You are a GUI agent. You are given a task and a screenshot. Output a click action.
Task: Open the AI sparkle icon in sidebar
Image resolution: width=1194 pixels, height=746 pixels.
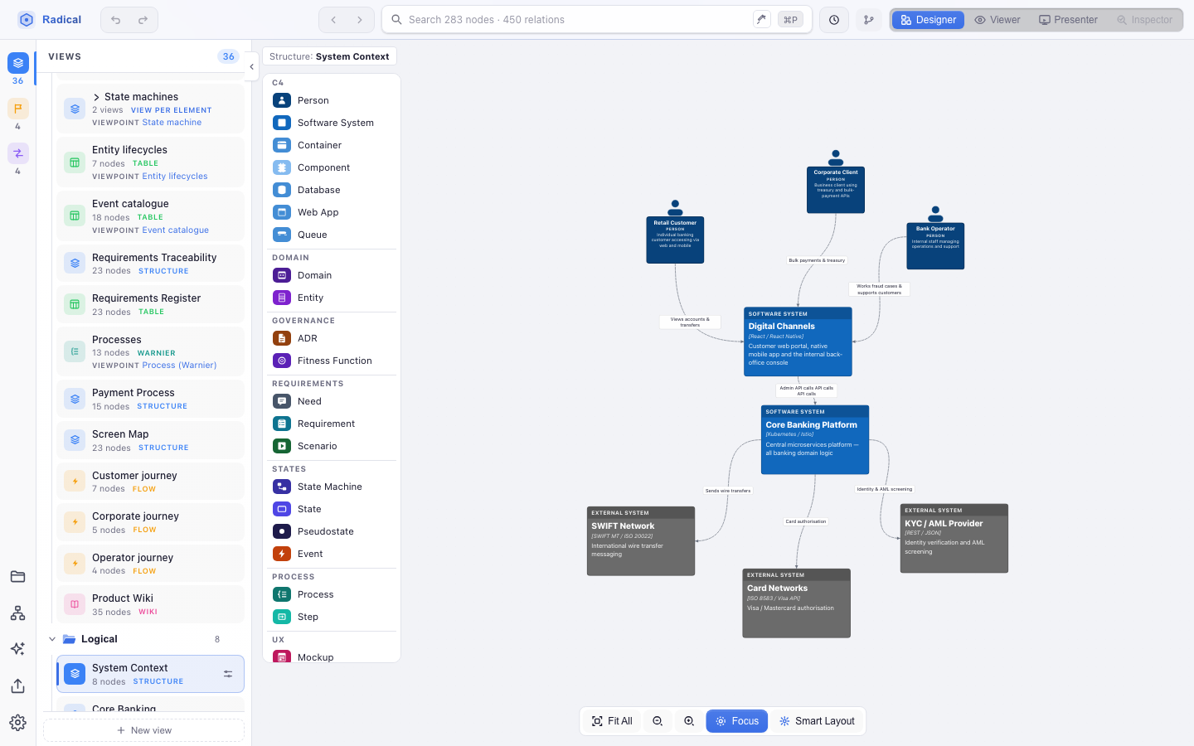pos(17,649)
